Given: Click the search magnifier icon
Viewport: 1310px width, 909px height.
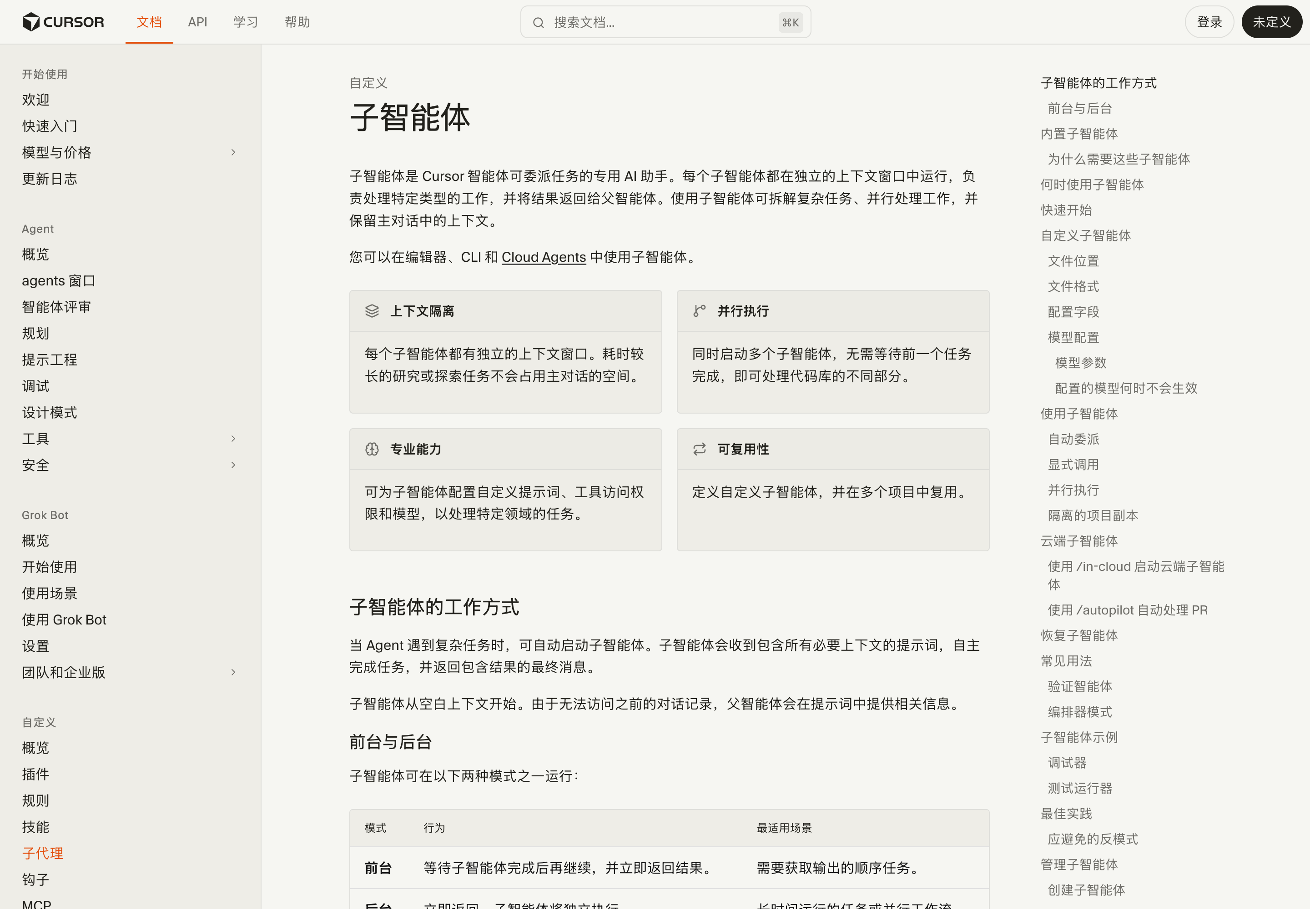Looking at the screenshot, I should click(538, 23).
